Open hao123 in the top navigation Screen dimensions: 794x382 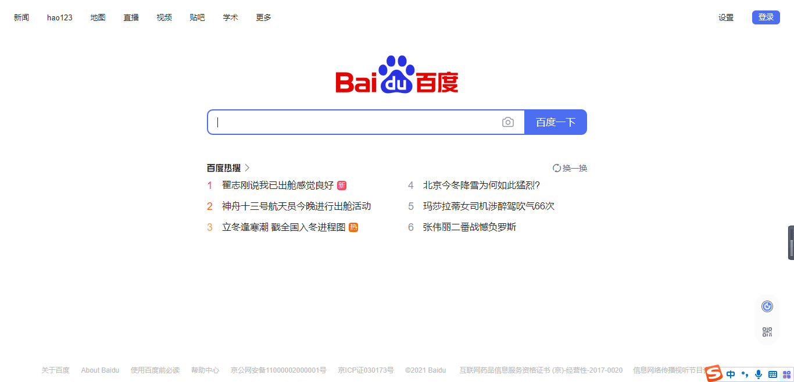point(60,17)
